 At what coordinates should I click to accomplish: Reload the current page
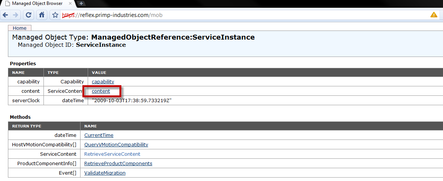(x=28, y=15)
